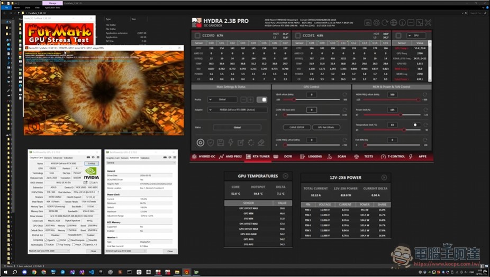Click the GPU Rail Offsets button
490x277 pixels.
[x=326, y=127]
